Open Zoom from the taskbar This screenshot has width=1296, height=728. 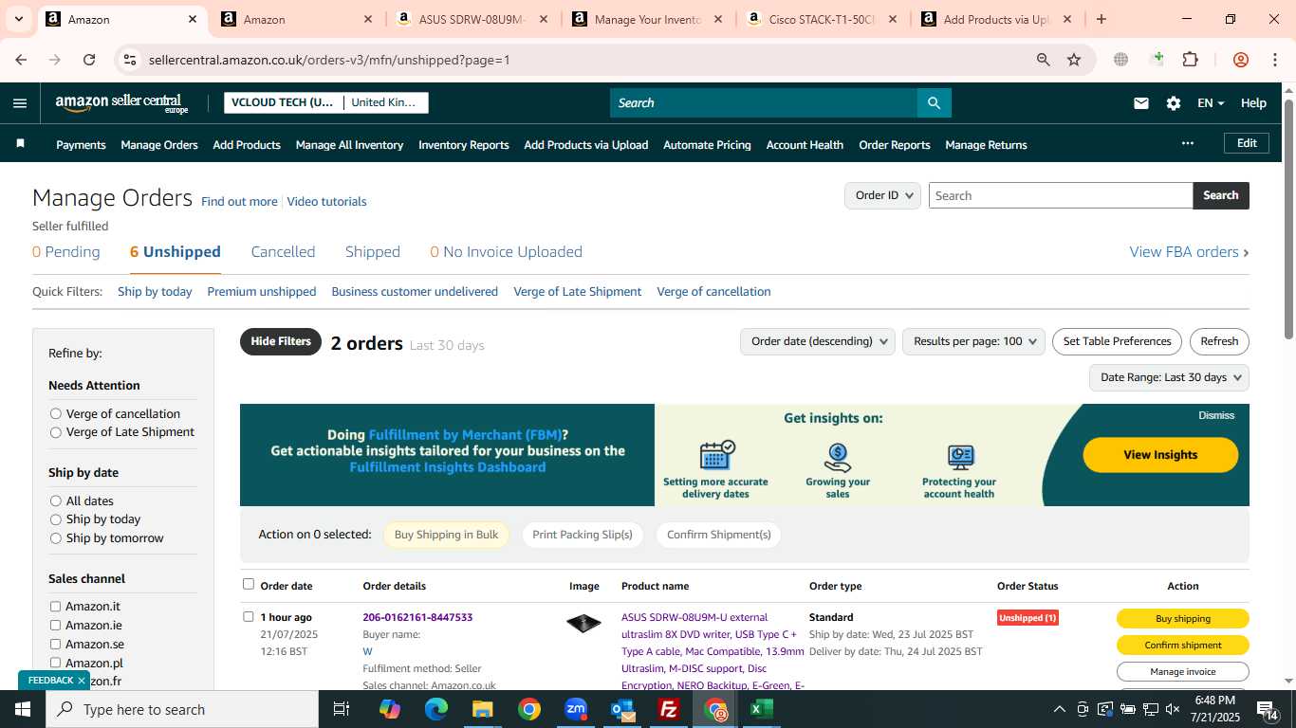pos(576,709)
